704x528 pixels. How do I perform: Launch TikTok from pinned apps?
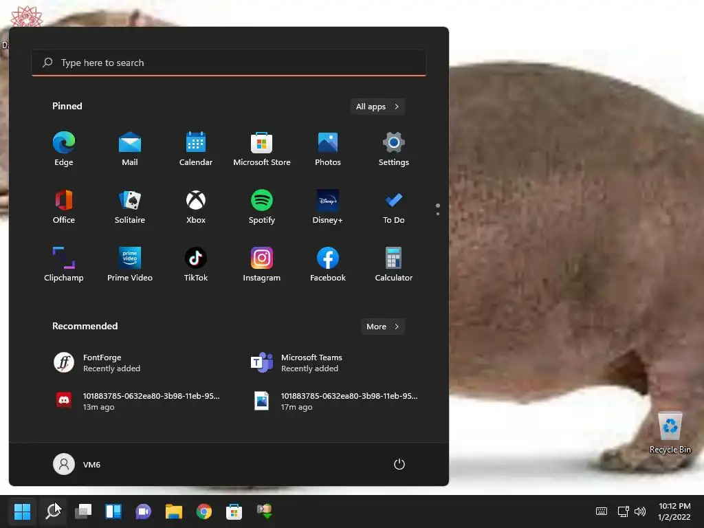click(x=196, y=265)
